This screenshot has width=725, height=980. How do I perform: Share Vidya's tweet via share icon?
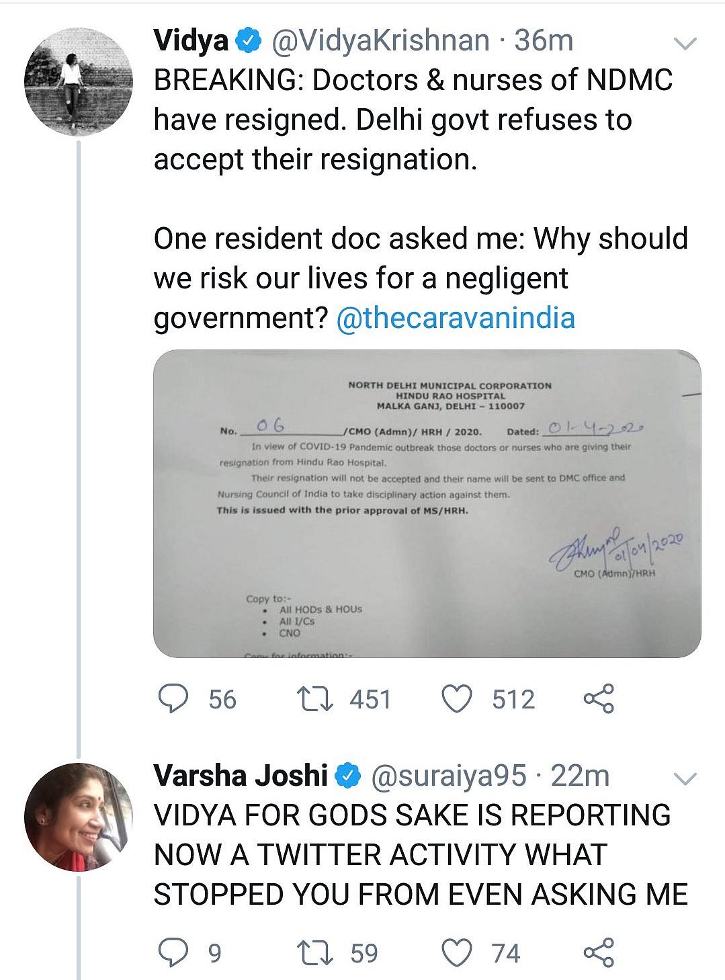point(598,699)
